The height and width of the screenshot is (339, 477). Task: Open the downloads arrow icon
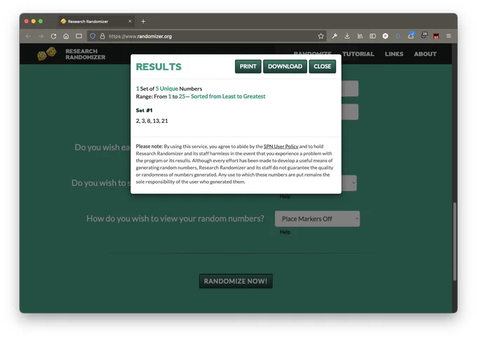347,36
